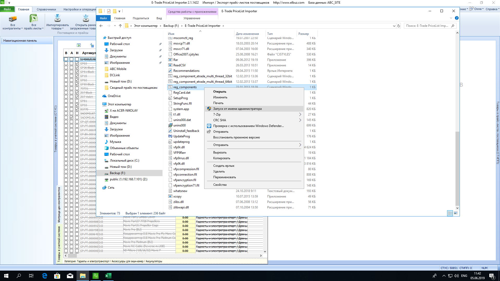
Task: Toggle H checkbox for GP03 row
Action: 77,63
